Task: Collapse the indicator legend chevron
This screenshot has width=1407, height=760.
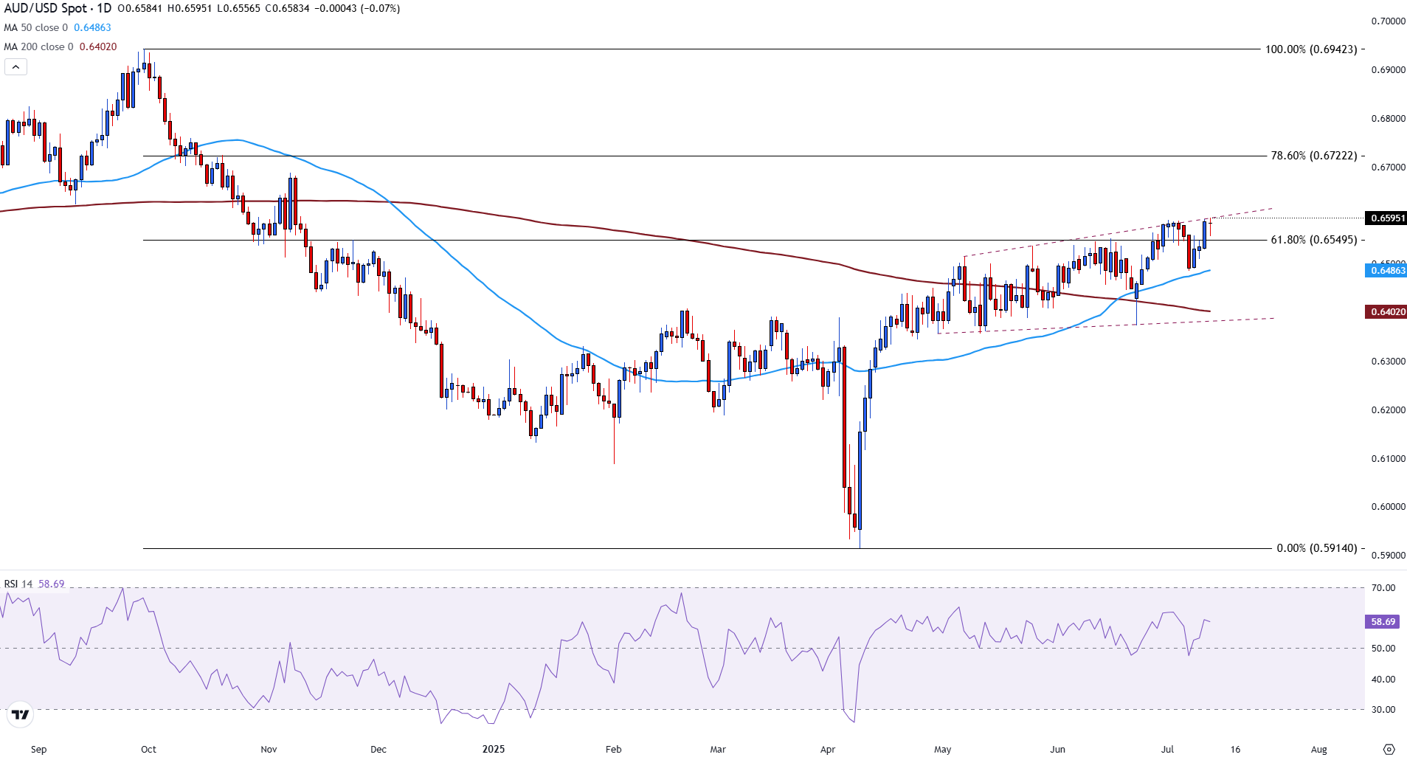Action: [x=15, y=67]
